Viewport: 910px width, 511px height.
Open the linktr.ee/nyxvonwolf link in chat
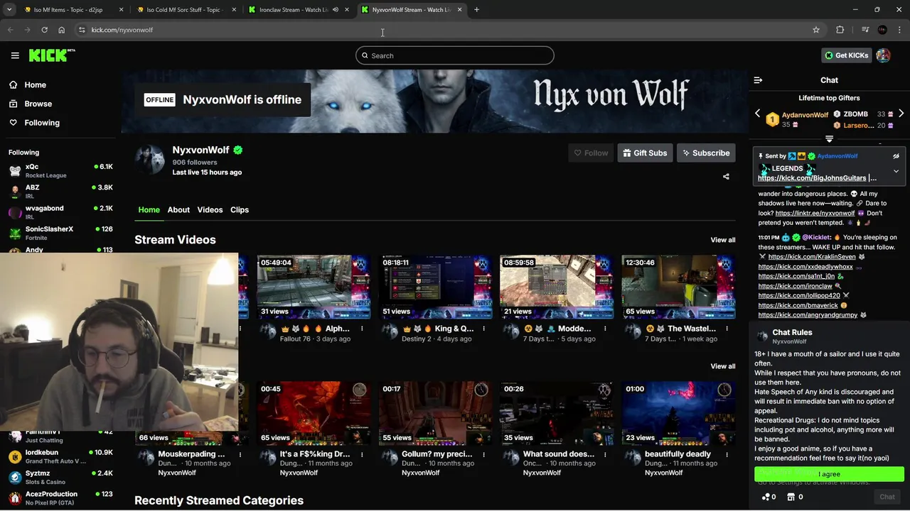pos(815,213)
